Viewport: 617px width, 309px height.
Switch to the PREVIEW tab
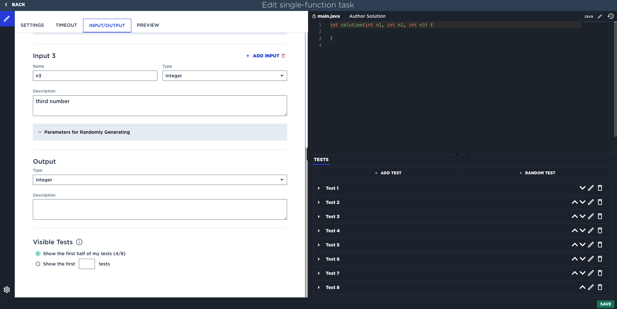pos(148,25)
